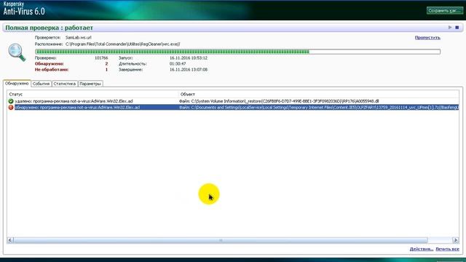Click the Не обработано label
Viewport: 466px width, 262px height.
(x=52, y=70)
